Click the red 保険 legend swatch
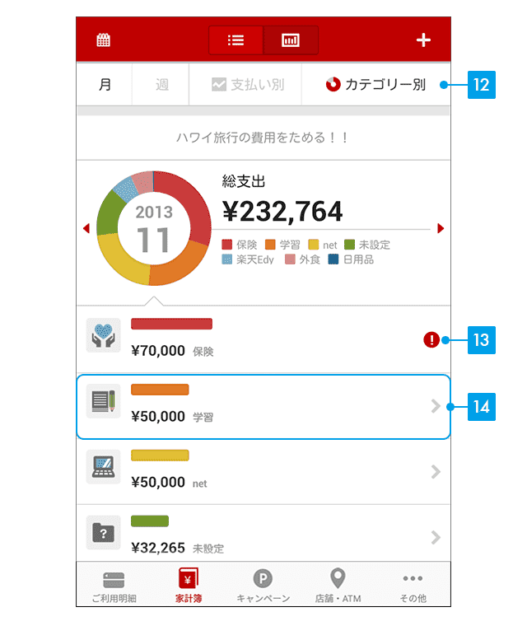 tap(227, 245)
